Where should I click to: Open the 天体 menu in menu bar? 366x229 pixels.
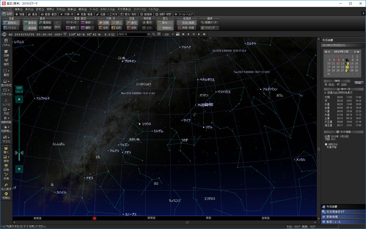tap(61, 9)
